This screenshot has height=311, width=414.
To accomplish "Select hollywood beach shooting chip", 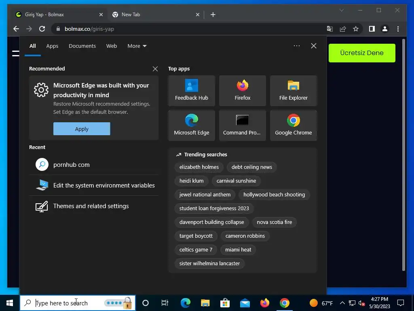I will point(274,195).
